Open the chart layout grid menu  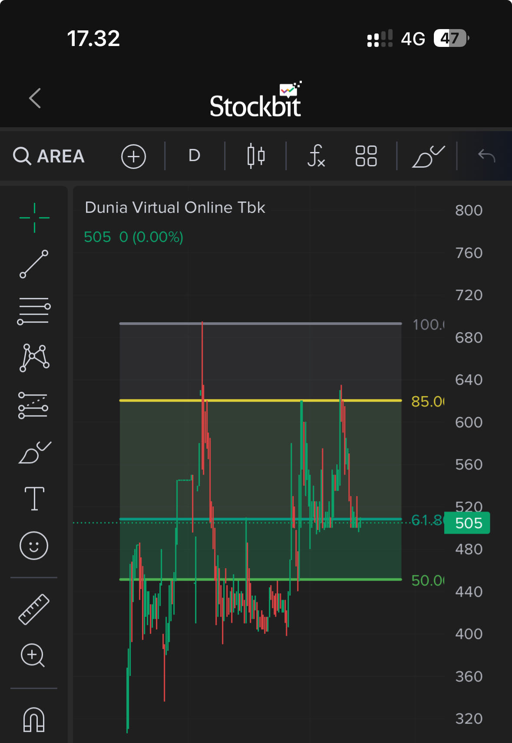[x=366, y=156]
